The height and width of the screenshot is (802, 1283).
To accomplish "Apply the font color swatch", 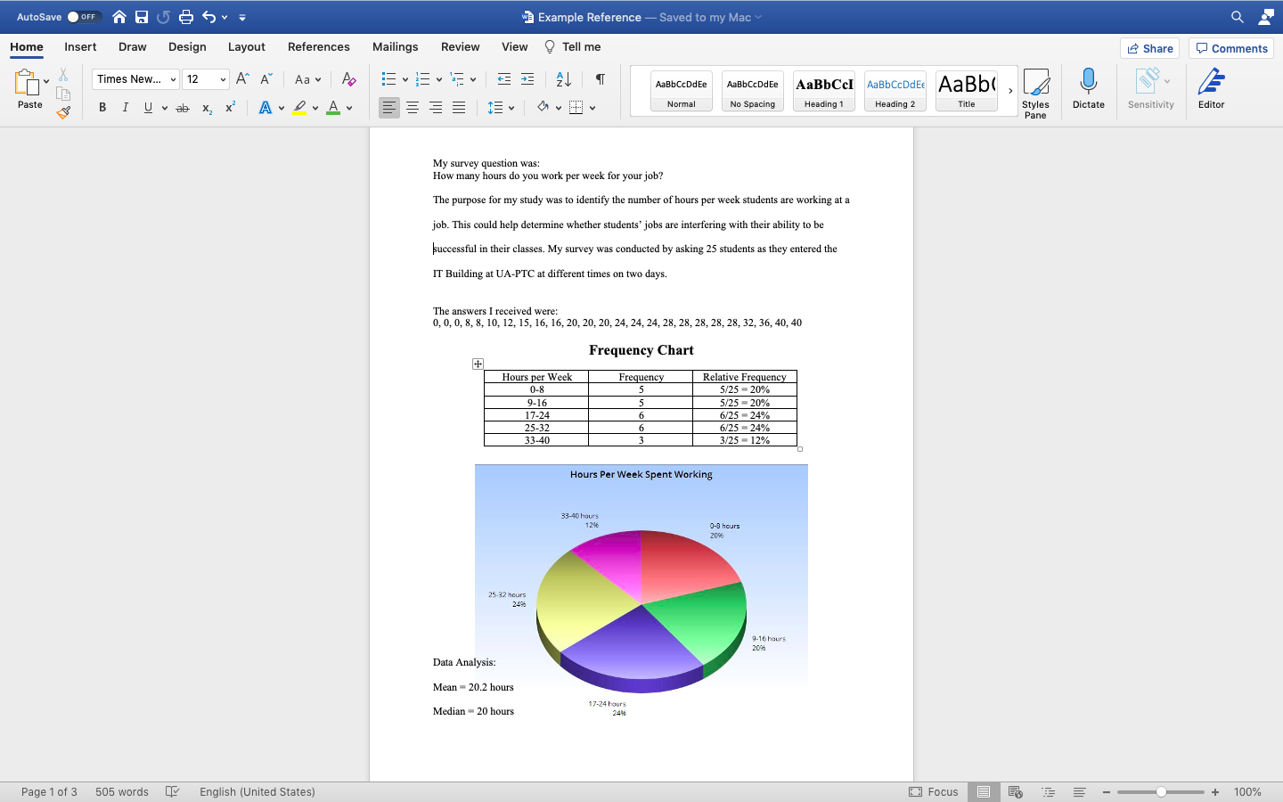I will [x=333, y=108].
